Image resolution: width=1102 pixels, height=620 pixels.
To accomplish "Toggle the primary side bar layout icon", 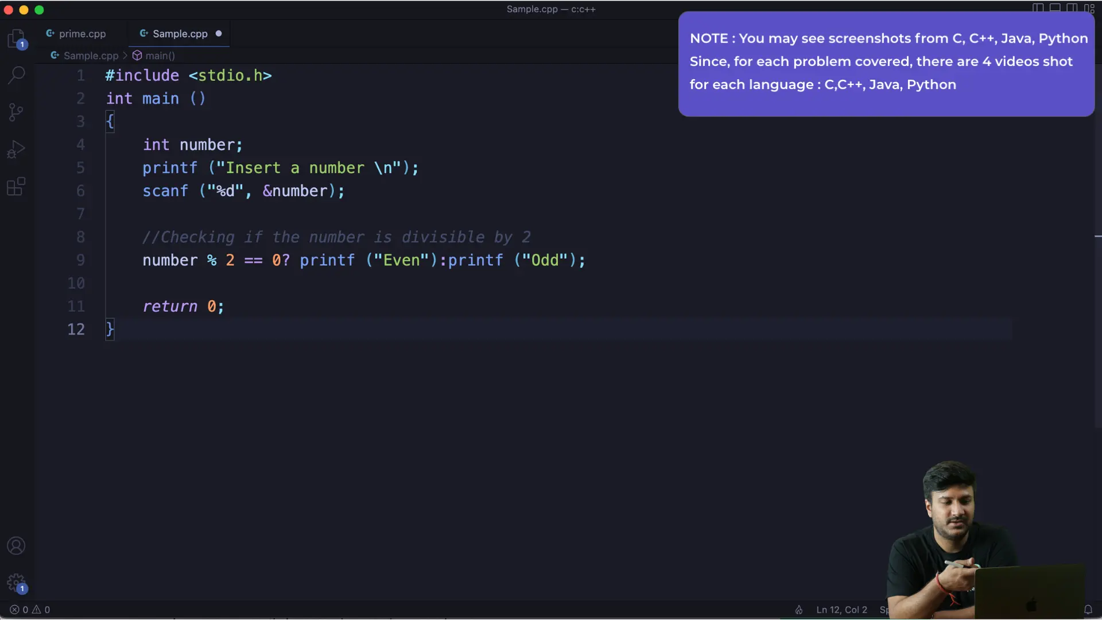I will 1038,8.
